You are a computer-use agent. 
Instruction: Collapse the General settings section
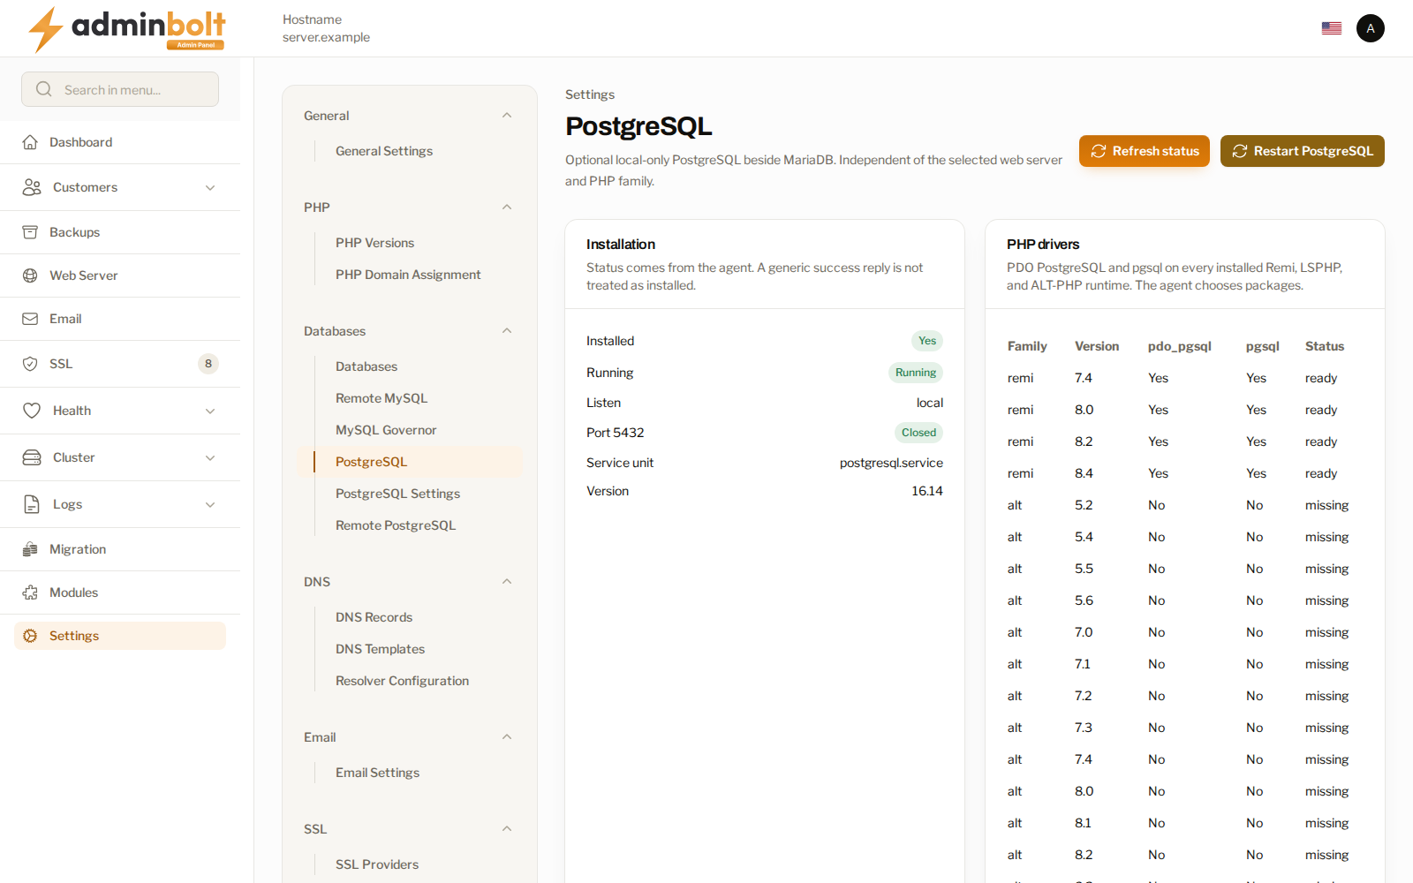[507, 116]
